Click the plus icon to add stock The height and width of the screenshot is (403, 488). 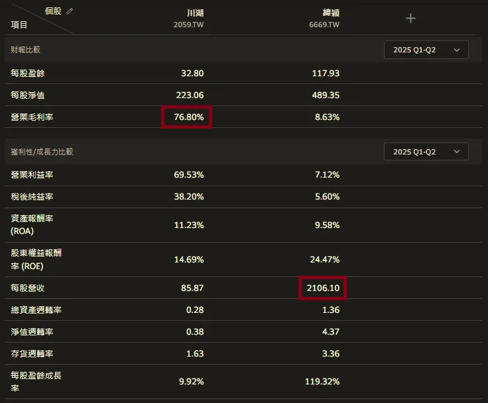[410, 19]
